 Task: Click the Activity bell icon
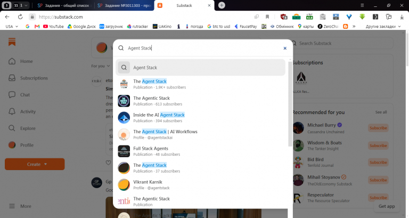coord(12,111)
